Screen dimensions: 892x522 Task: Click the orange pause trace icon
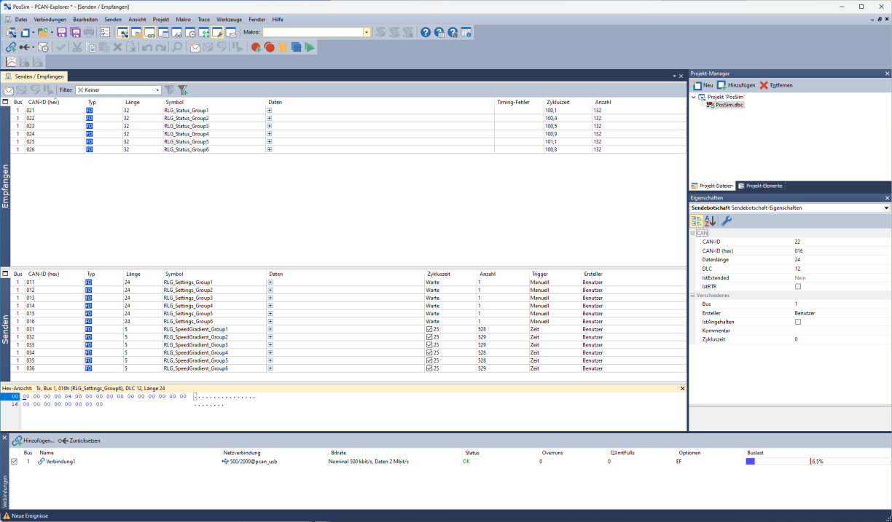point(283,47)
